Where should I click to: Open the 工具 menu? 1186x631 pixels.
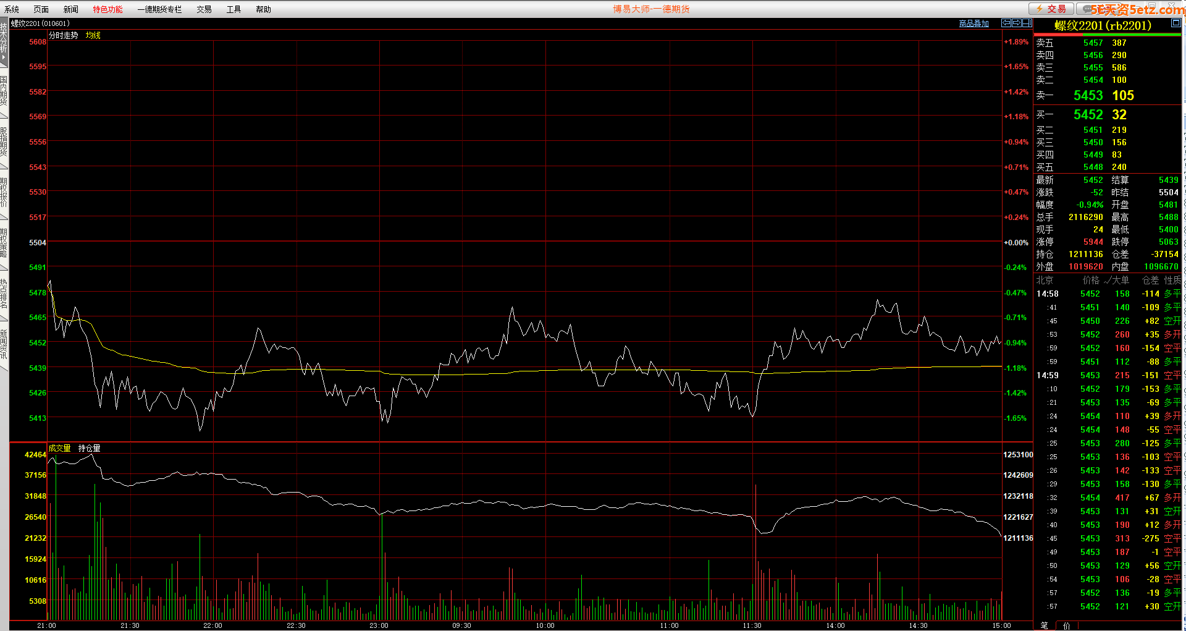tap(233, 9)
